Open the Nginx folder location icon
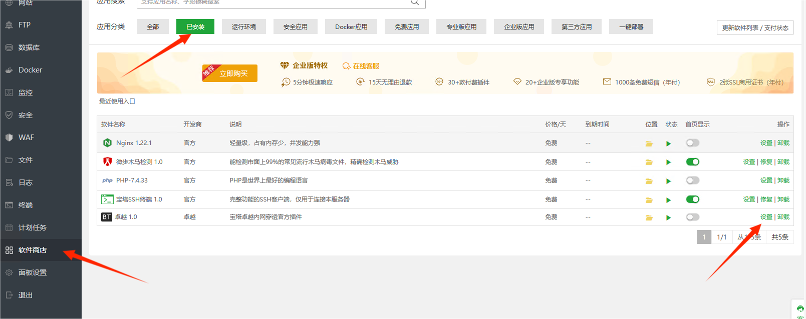The width and height of the screenshot is (806, 319). (x=649, y=143)
